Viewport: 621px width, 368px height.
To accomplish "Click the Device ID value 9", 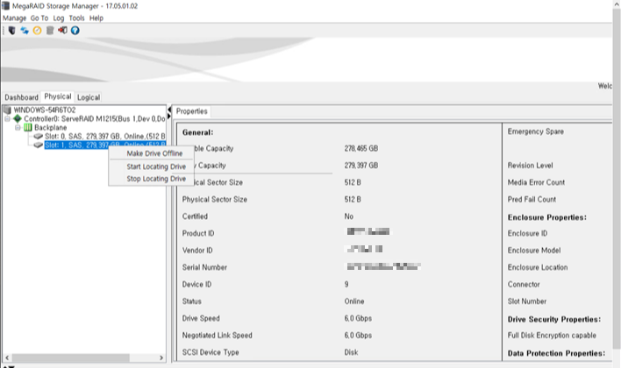I will pyautogui.click(x=346, y=285).
